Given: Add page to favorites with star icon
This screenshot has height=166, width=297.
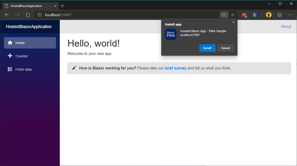Looking at the screenshot, I should (232, 15).
